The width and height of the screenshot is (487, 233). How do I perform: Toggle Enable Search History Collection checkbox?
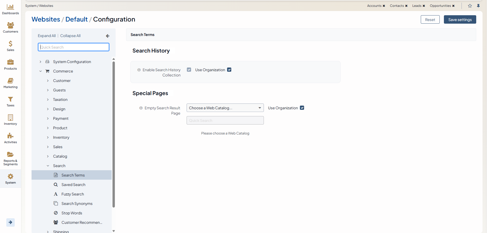pos(189,70)
